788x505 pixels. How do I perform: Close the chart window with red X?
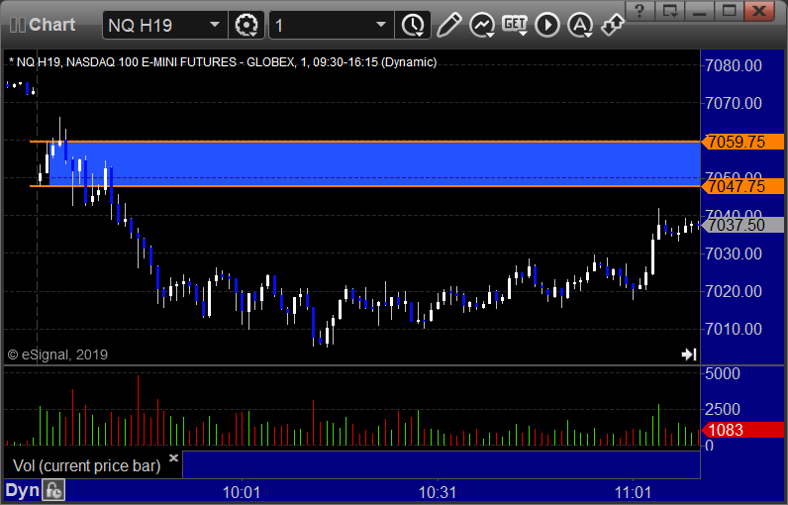pyautogui.click(x=760, y=10)
